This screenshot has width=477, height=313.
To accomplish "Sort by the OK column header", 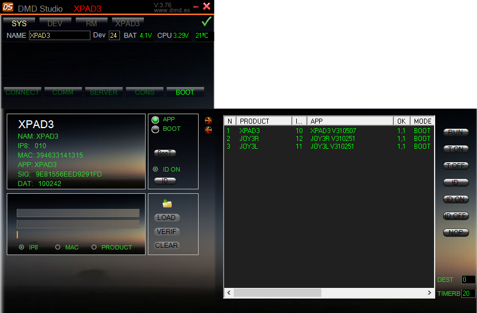I will [x=402, y=121].
